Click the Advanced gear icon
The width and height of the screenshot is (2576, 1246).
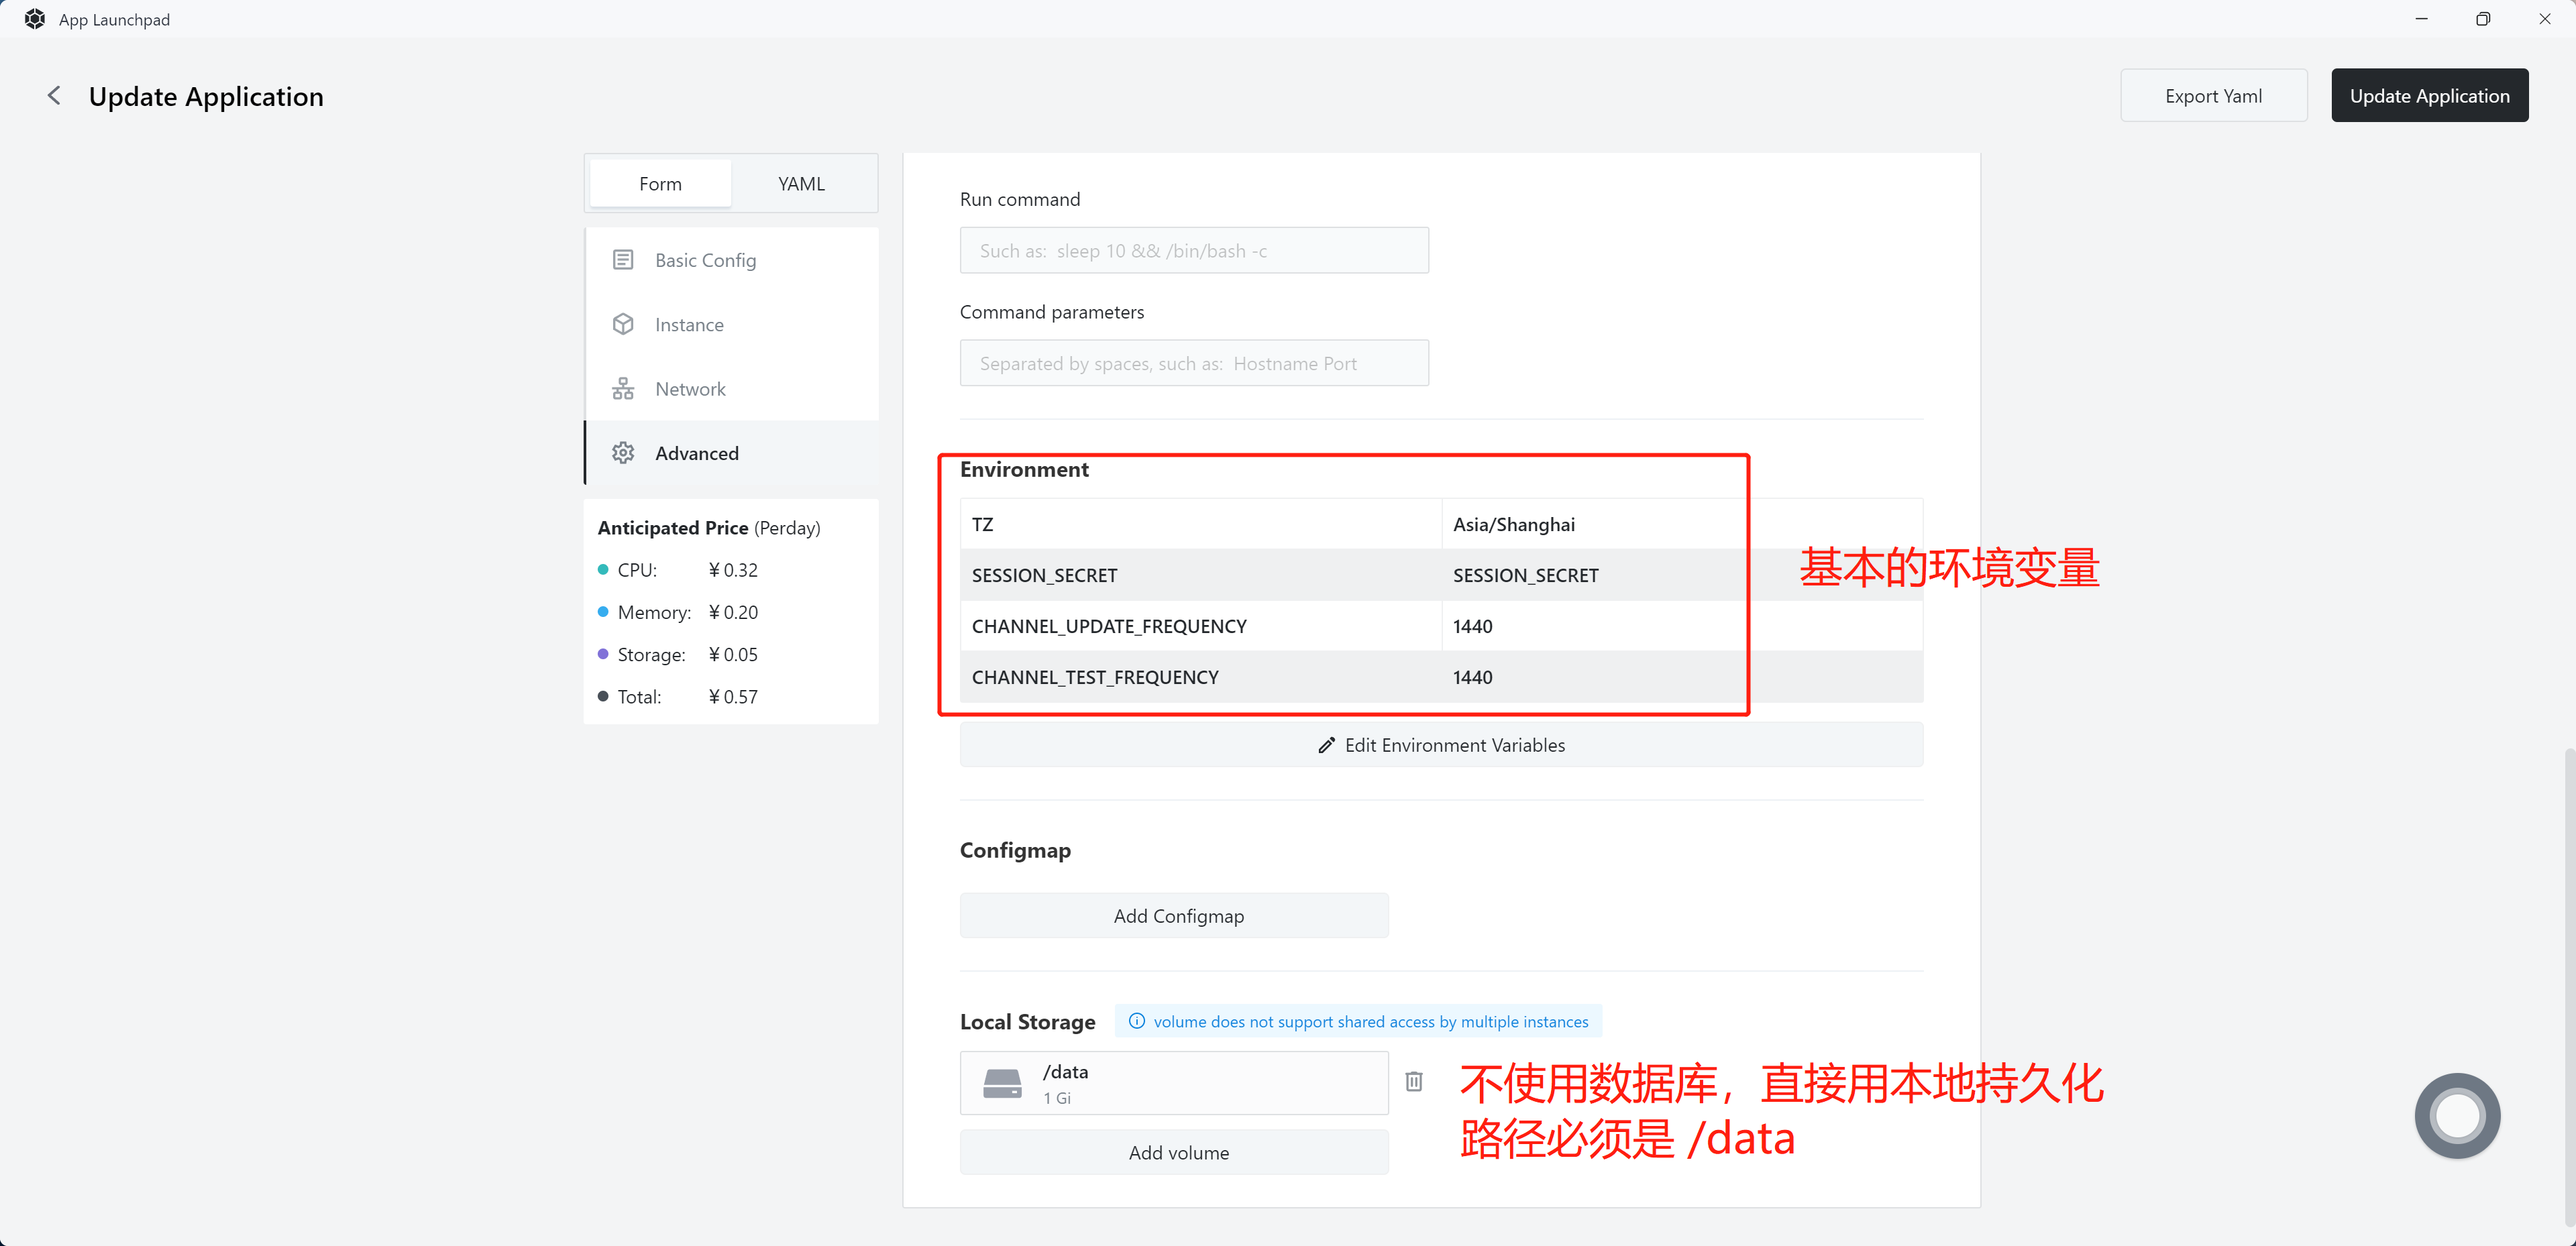click(623, 453)
